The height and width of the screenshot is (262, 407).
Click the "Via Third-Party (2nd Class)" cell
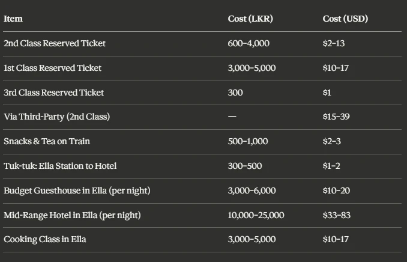[x=57, y=117]
